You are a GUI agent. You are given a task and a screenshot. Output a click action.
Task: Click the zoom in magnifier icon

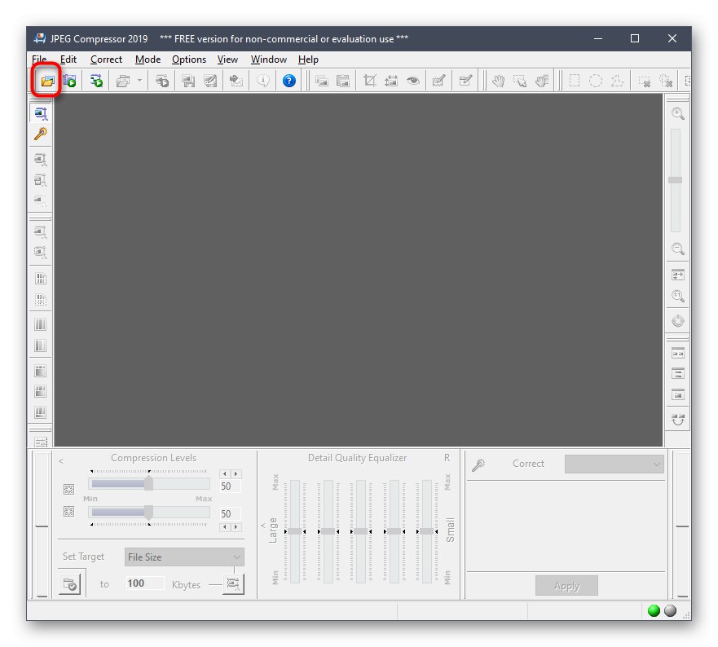click(x=677, y=114)
